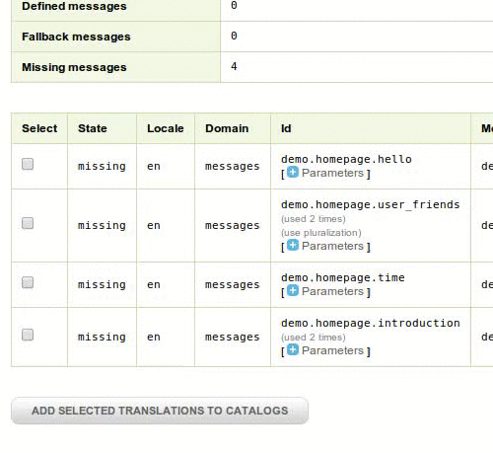The image size is (493, 453).
Task: Show Parameters of demo.homepage.introduction
Action: pos(332,350)
